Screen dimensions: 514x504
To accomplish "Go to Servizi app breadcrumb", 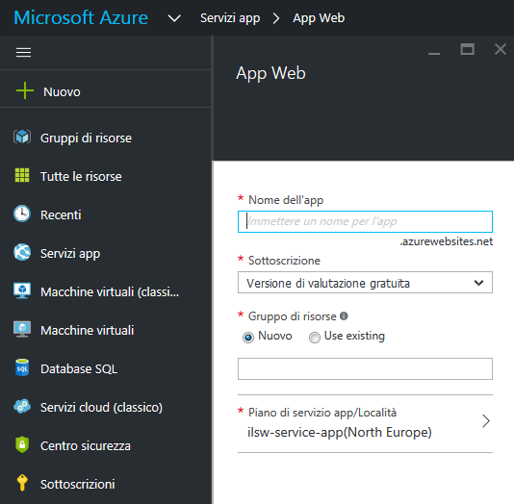I will point(230,18).
